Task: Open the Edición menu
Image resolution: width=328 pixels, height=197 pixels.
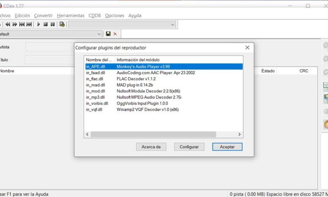Action: pos(22,16)
